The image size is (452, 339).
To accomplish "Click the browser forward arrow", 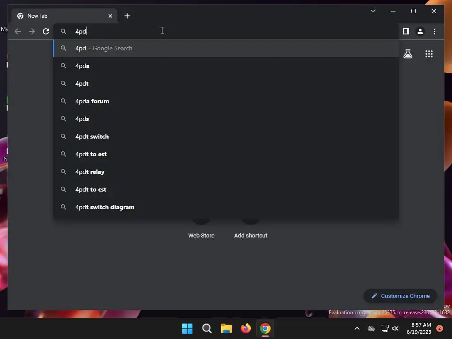I will (x=32, y=31).
